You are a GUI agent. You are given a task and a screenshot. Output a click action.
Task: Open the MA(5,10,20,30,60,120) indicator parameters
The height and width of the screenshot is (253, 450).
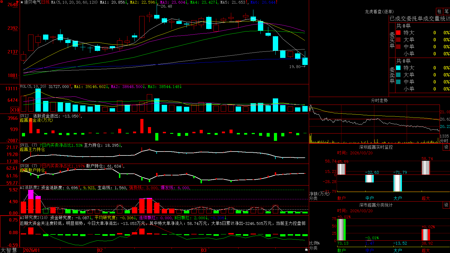click(x=74, y=2)
